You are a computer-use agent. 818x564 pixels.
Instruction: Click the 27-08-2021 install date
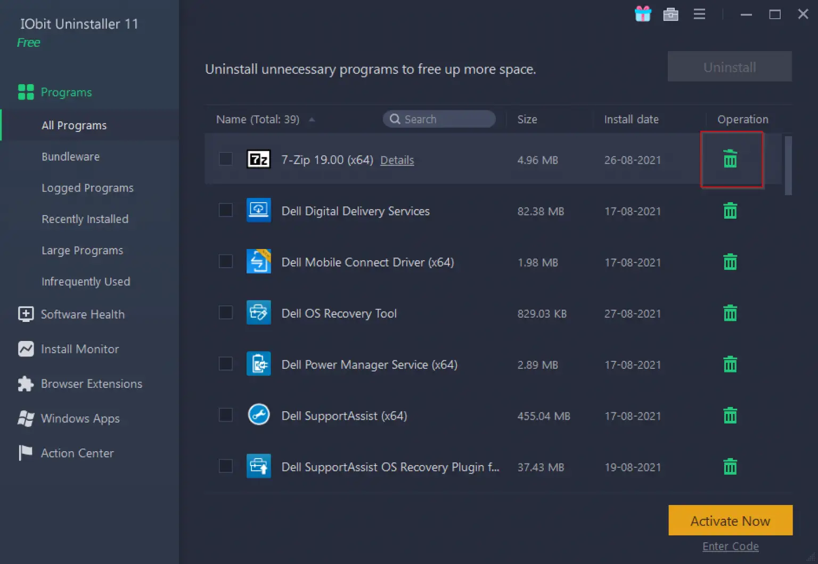tap(633, 313)
